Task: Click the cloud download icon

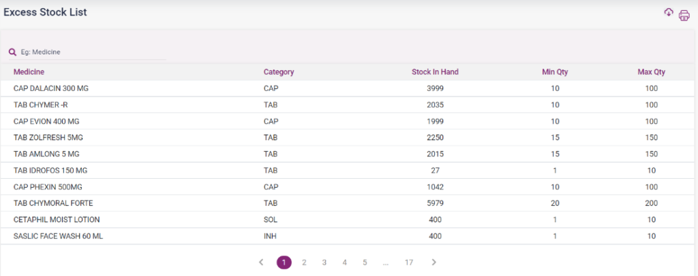Action: click(669, 13)
